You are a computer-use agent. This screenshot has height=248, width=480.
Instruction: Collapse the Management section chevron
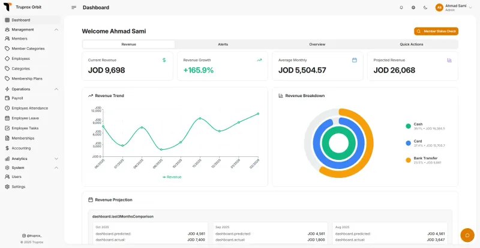coord(56,30)
